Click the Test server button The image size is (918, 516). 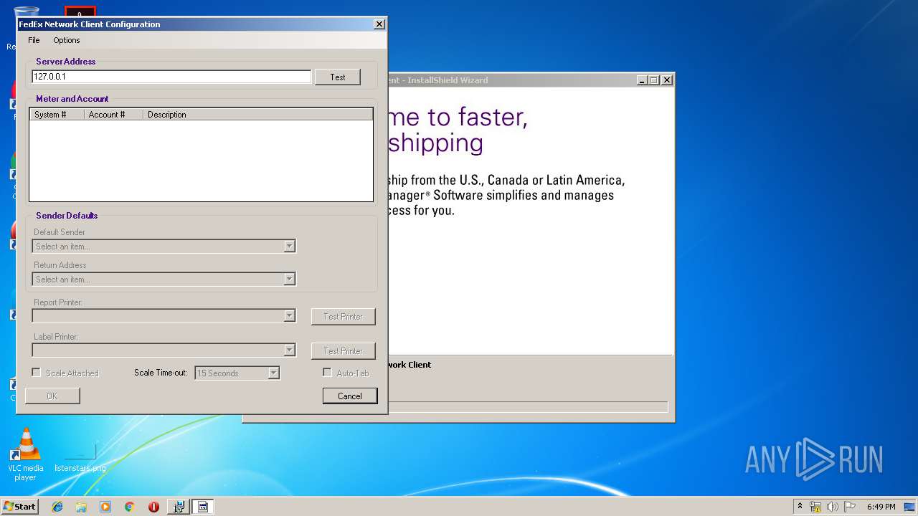pos(337,77)
